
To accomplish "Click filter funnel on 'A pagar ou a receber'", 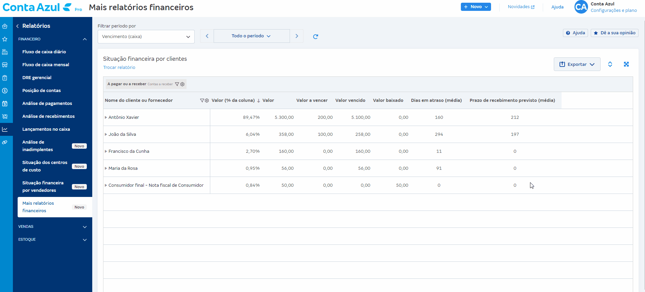I will pos(177,84).
